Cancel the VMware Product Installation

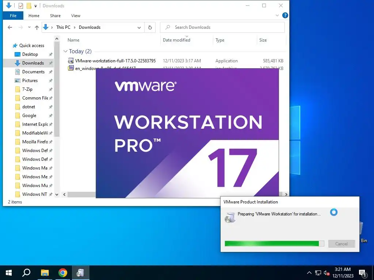click(x=341, y=244)
